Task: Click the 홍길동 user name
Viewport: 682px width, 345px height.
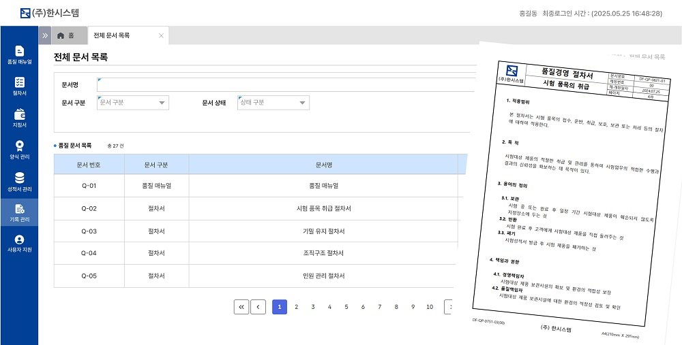Action: coord(528,14)
